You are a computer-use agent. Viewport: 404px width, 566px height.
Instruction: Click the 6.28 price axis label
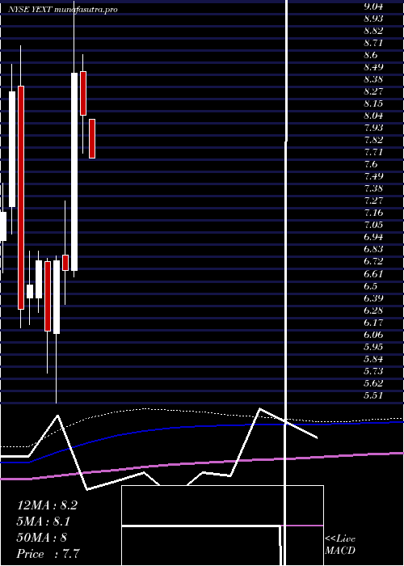pyautogui.click(x=373, y=310)
